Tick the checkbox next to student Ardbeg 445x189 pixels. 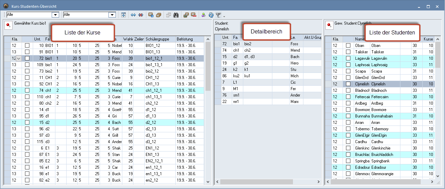[348, 103]
